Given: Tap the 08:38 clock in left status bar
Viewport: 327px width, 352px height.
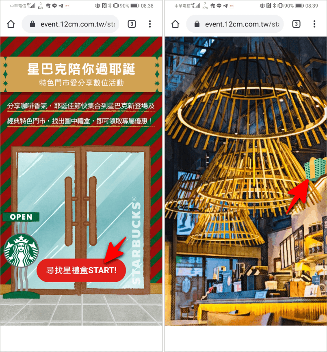Looking at the screenshot, I should coord(147,6).
